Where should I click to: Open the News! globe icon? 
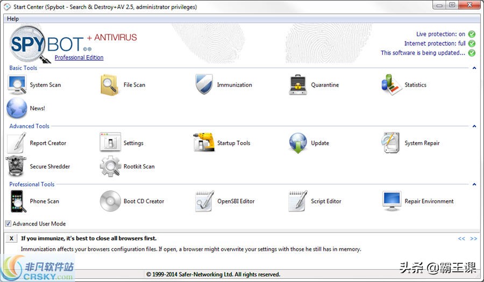(x=17, y=108)
